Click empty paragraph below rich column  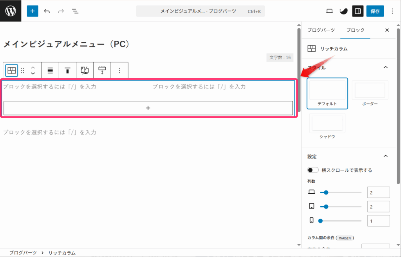[x=50, y=132]
